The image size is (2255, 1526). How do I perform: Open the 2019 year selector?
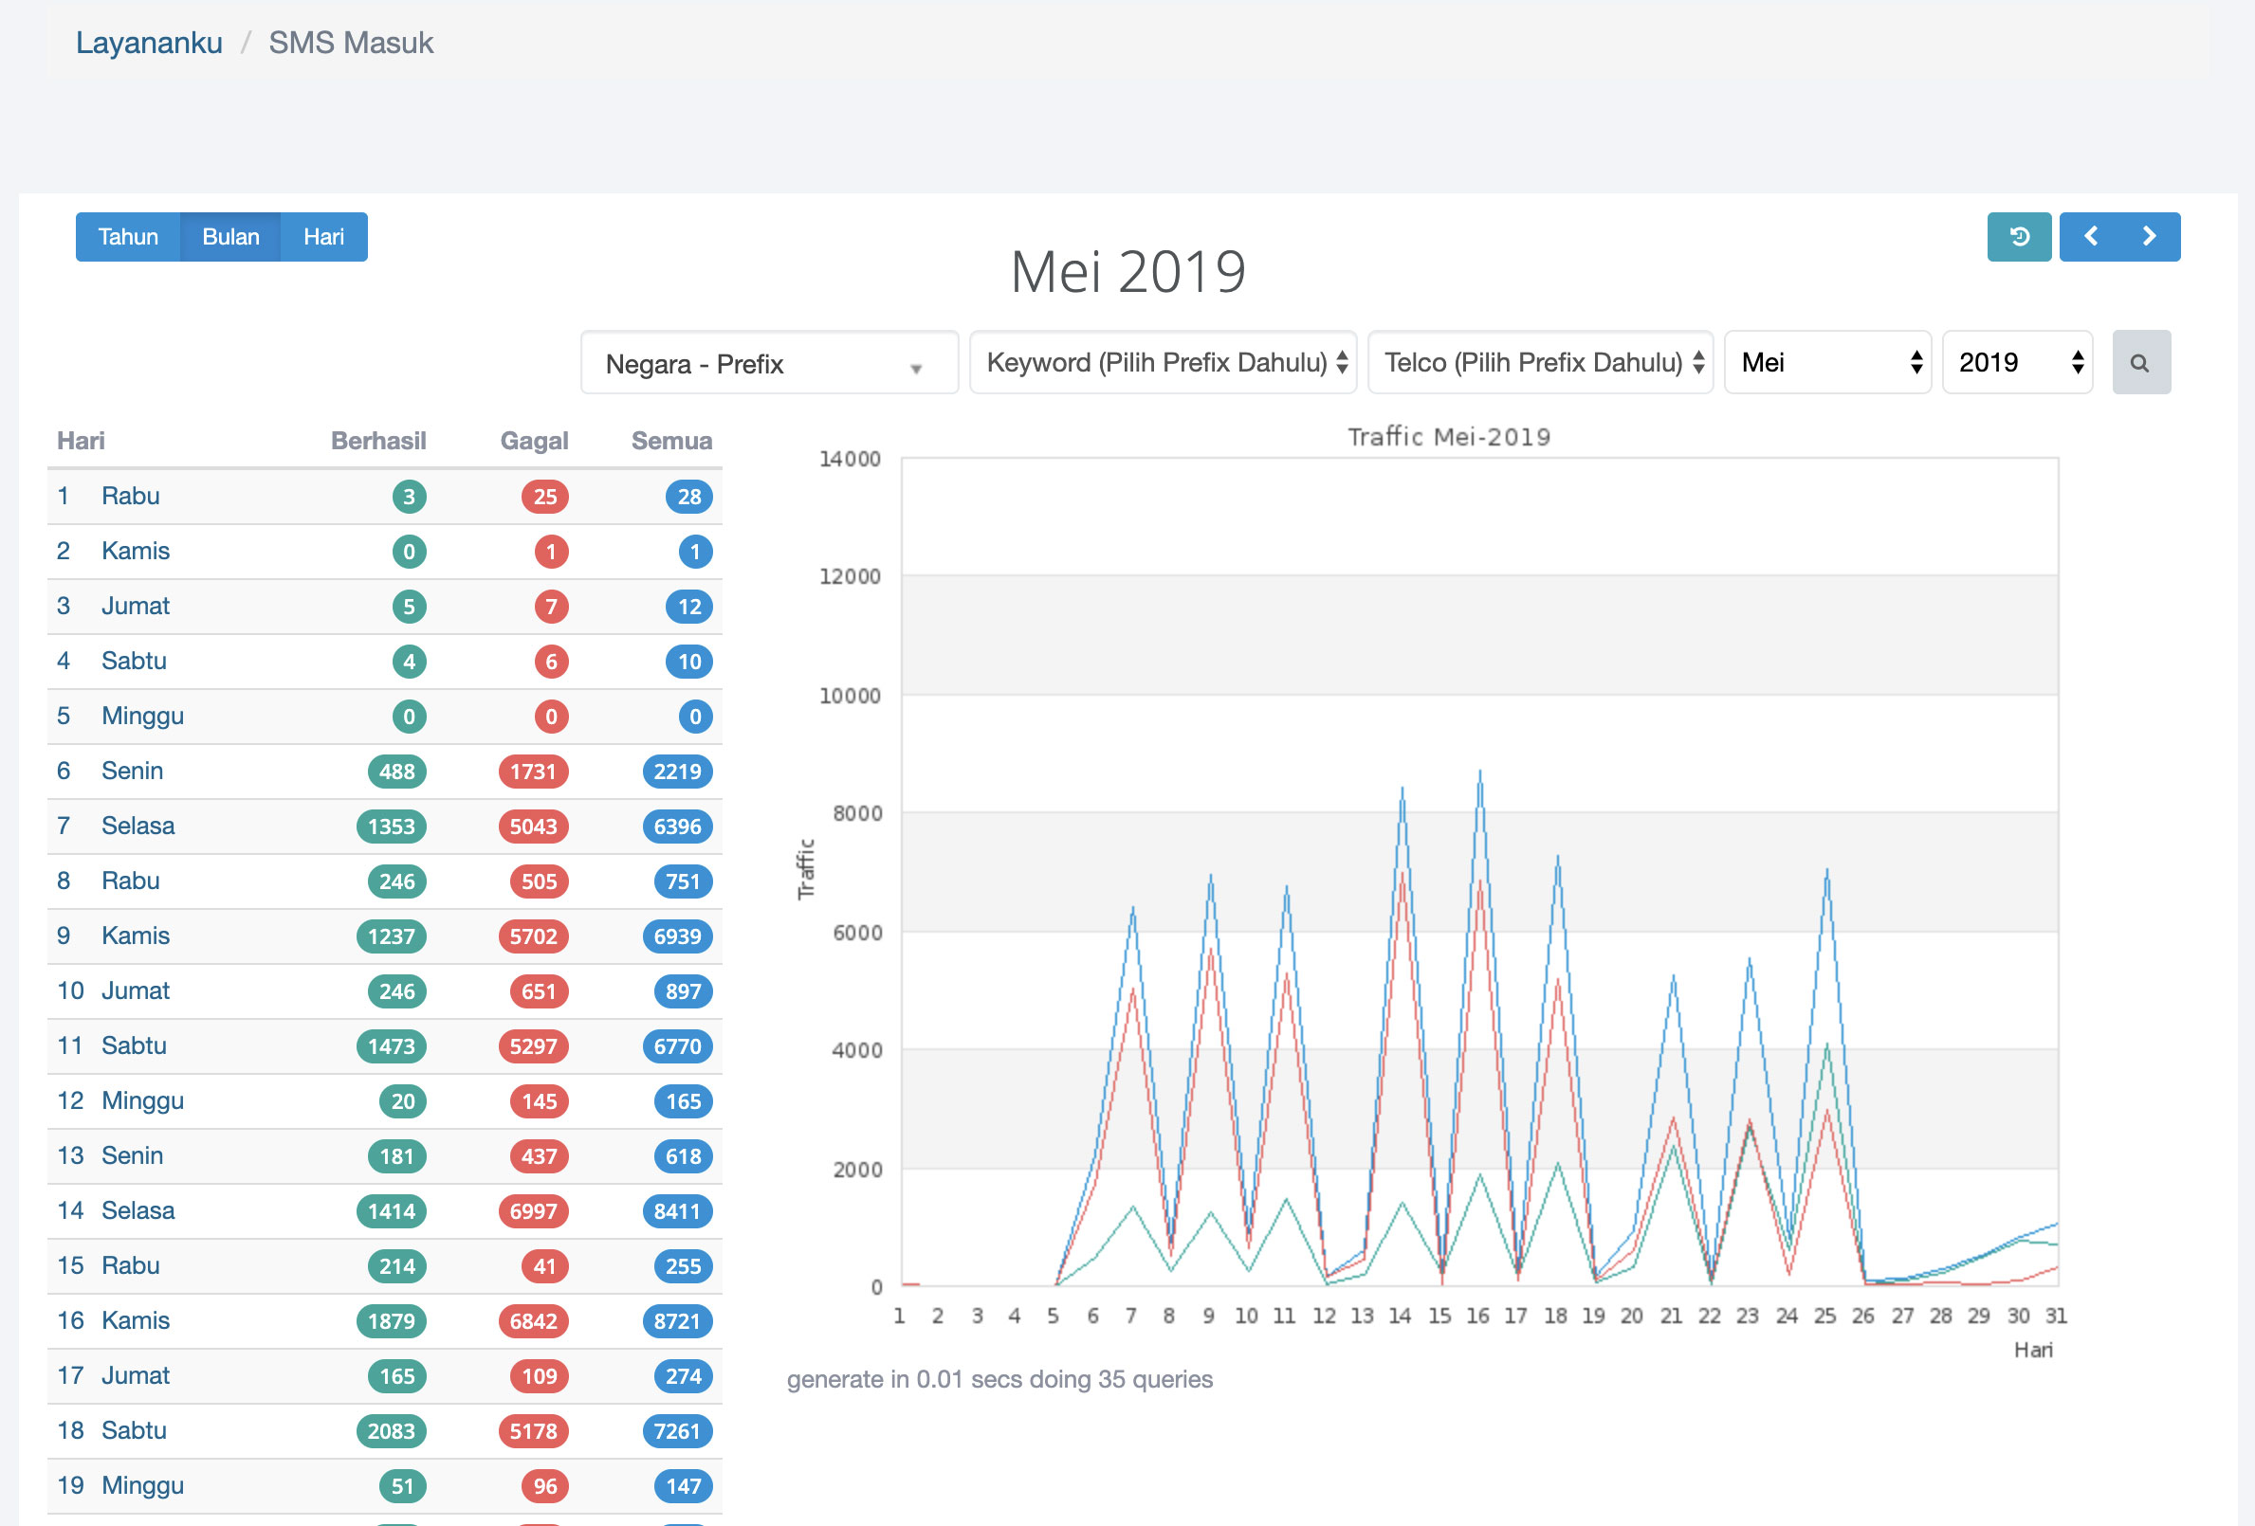click(x=2016, y=363)
